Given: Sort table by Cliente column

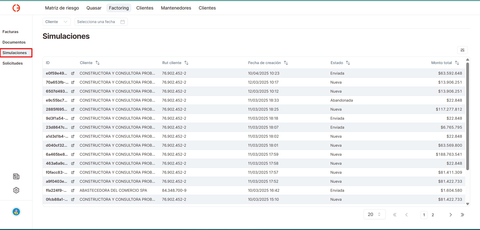Looking at the screenshot, I should point(98,63).
